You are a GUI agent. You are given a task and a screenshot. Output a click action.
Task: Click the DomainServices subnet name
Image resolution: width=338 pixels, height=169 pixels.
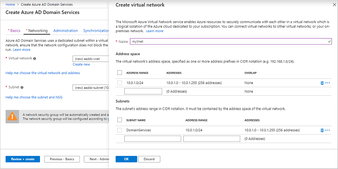coord(139,130)
